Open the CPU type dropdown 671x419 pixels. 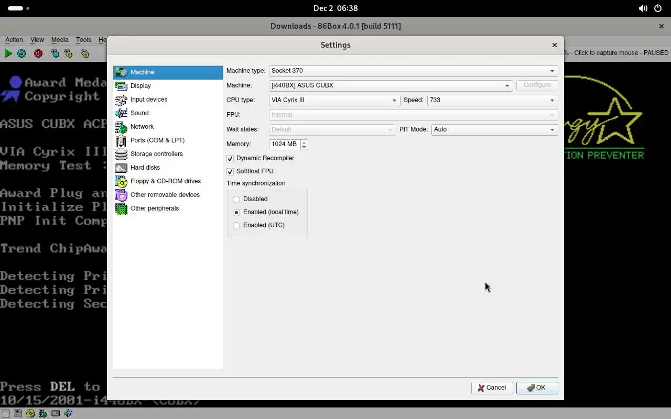tap(334, 100)
